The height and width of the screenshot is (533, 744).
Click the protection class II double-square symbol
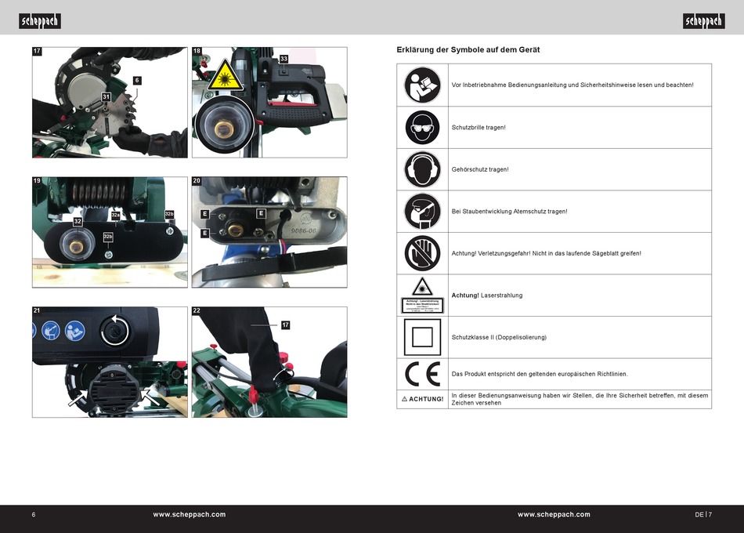tap(422, 337)
